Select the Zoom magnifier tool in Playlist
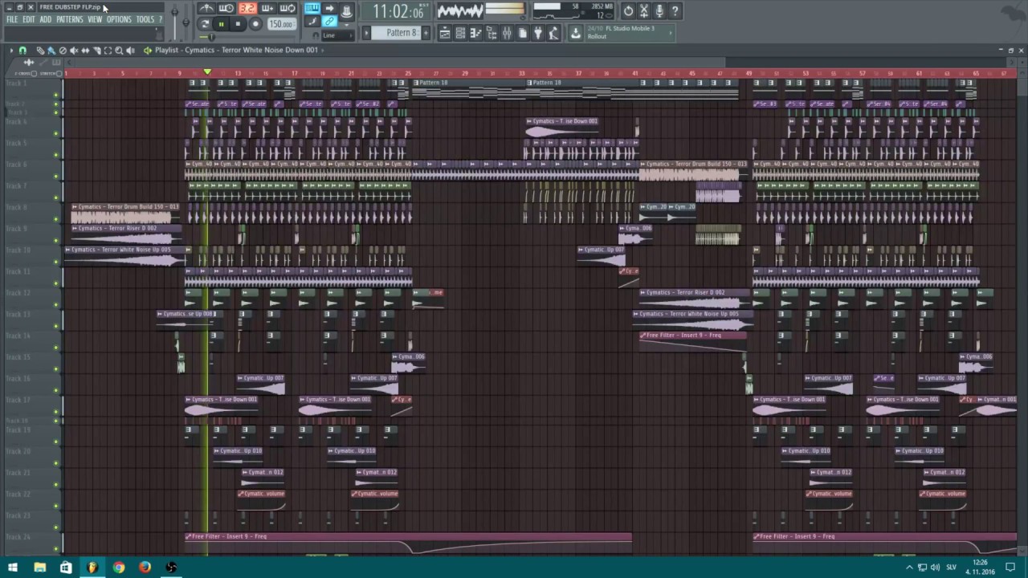This screenshot has width=1028, height=578. pos(119,51)
